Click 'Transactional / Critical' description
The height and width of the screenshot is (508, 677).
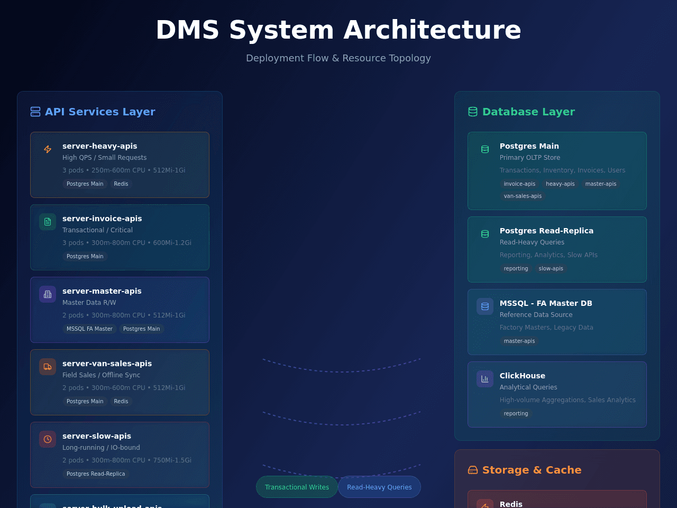point(97,230)
